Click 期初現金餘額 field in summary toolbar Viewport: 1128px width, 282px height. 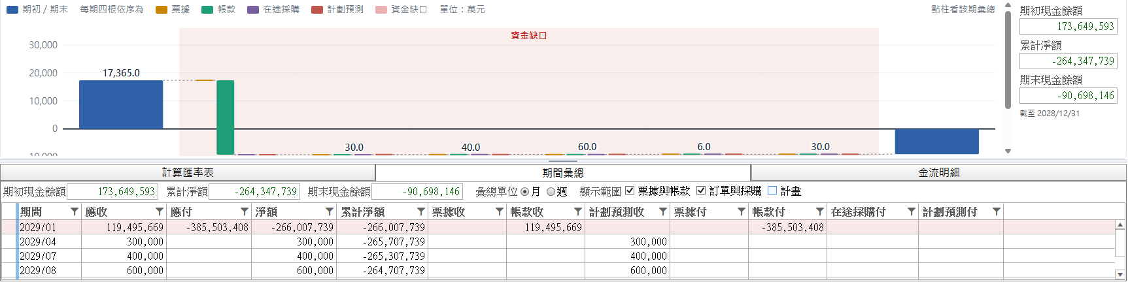[x=112, y=191]
